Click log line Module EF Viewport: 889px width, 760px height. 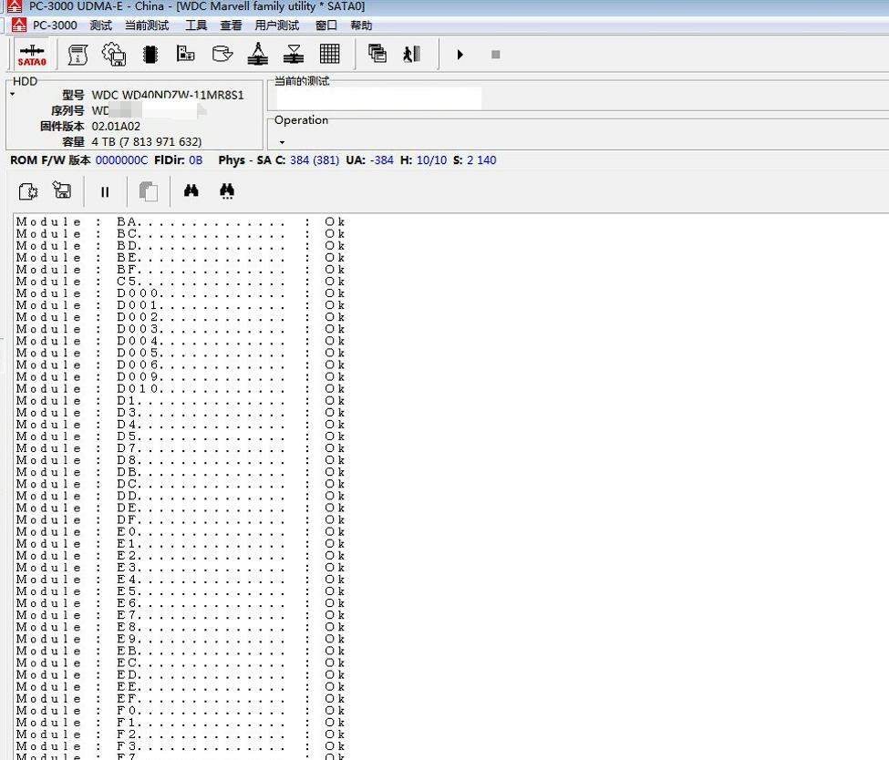[x=181, y=699]
